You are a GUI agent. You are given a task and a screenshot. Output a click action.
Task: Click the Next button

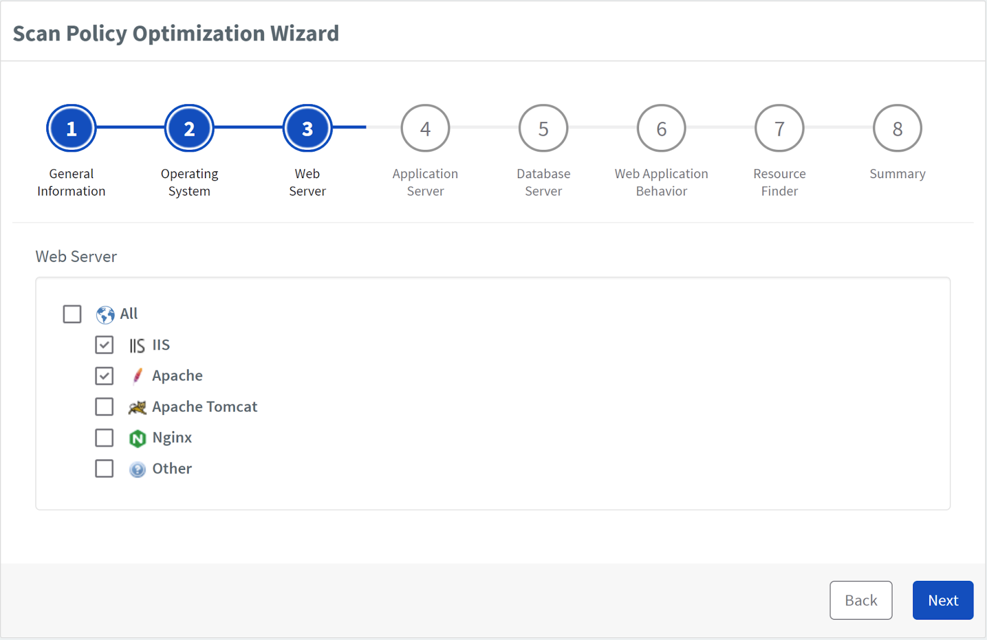(x=943, y=600)
